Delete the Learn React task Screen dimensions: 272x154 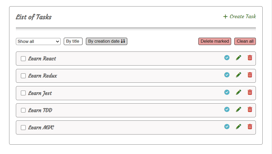pos(250,58)
